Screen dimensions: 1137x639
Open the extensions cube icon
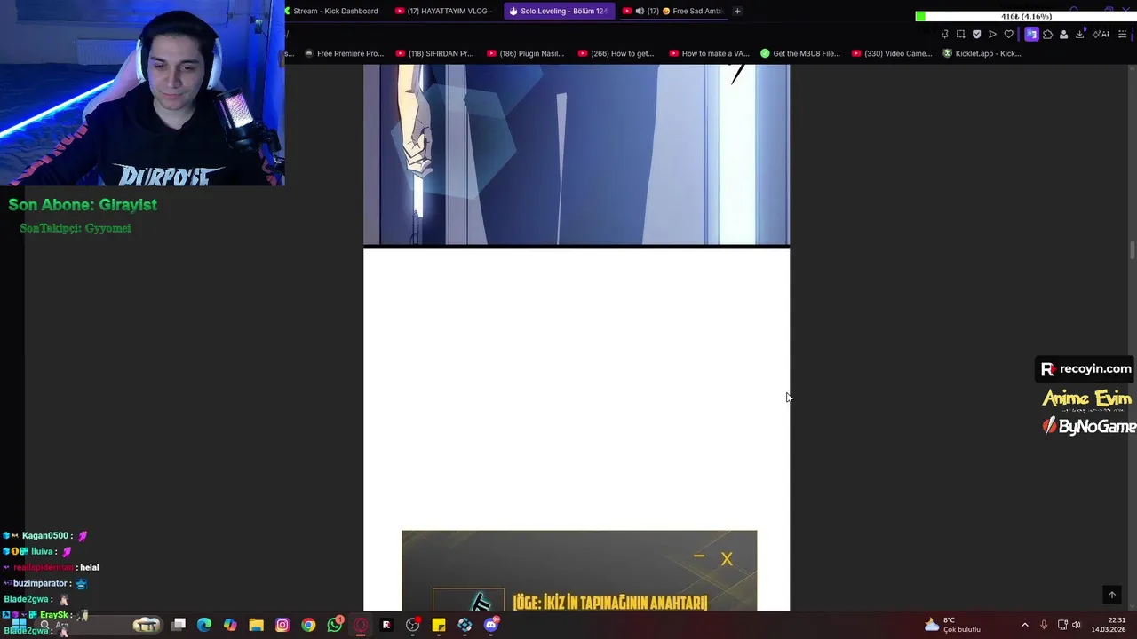tap(1047, 35)
